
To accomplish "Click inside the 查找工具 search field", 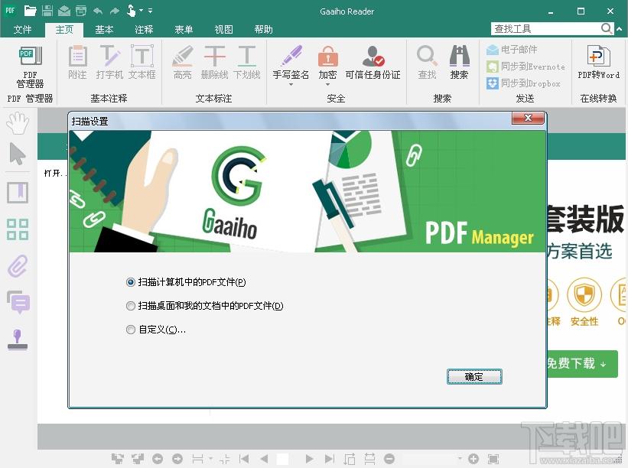I will [547, 29].
